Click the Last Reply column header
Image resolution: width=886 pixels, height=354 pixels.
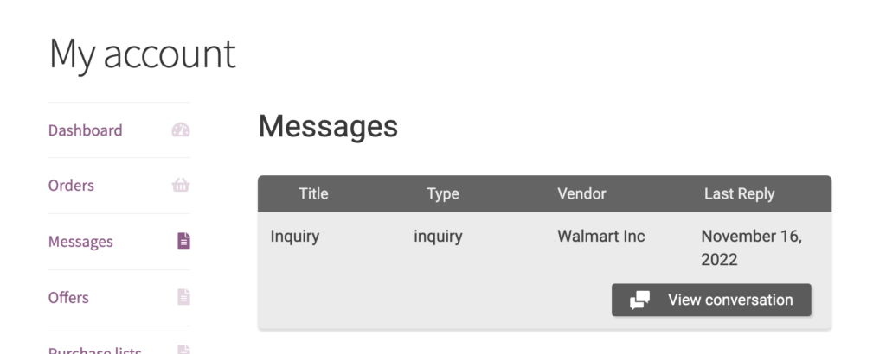[x=739, y=194]
